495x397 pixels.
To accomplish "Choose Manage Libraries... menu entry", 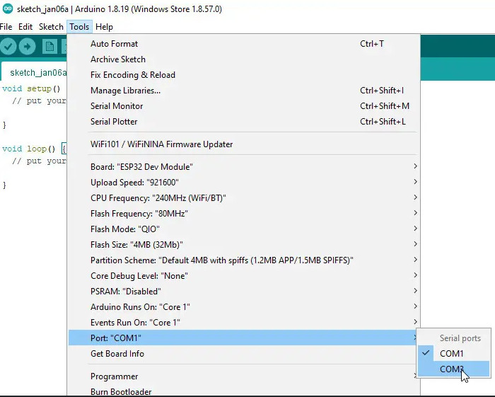I will tap(125, 90).
